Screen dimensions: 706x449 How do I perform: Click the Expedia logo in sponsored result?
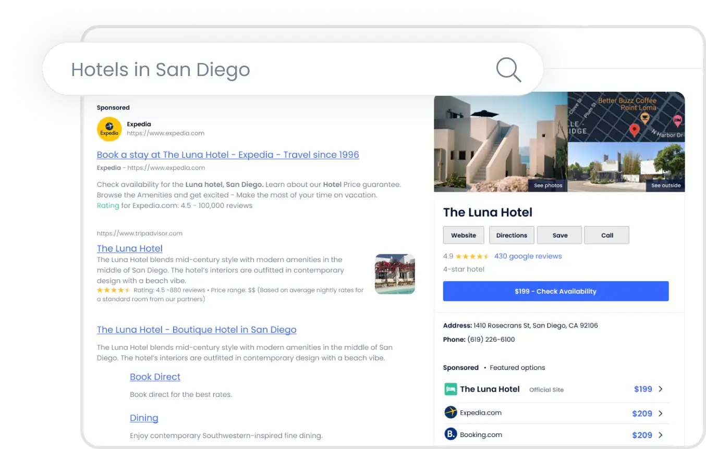[109, 129]
